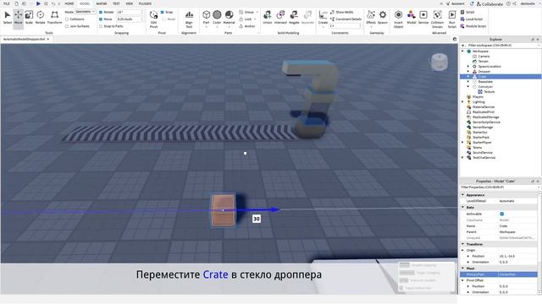Open Collision Groups editor

pos(437,19)
